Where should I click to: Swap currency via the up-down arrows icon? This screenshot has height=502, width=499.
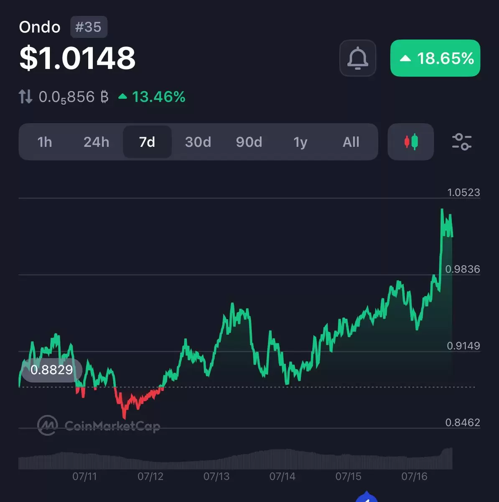25,97
